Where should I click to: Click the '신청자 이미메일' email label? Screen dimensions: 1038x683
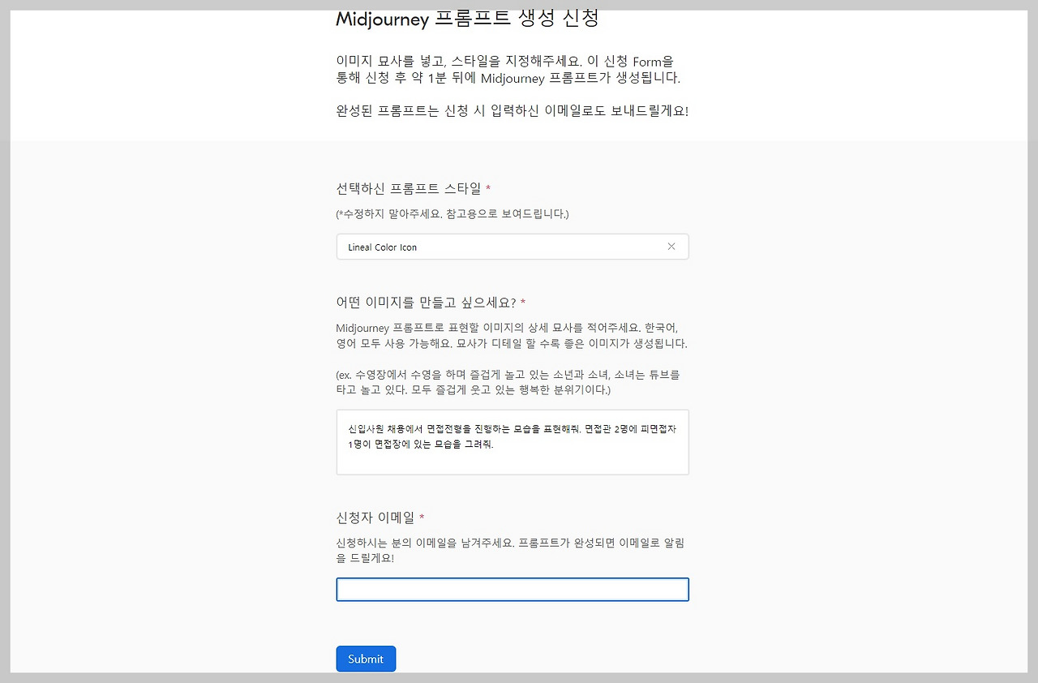[375, 518]
